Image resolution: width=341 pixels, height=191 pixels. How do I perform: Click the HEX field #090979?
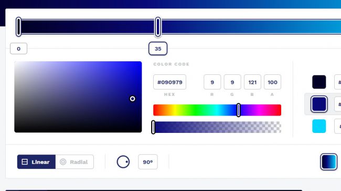[169, 82]
